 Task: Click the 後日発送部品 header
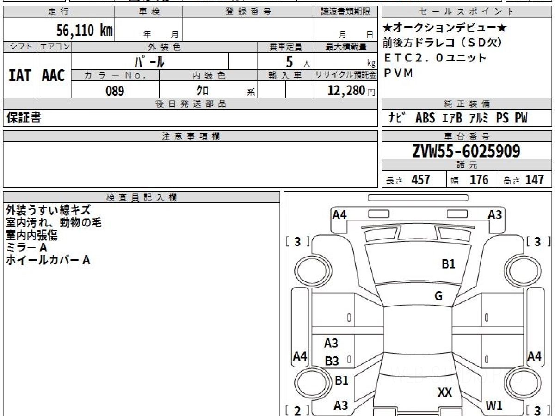pos(191,104)
